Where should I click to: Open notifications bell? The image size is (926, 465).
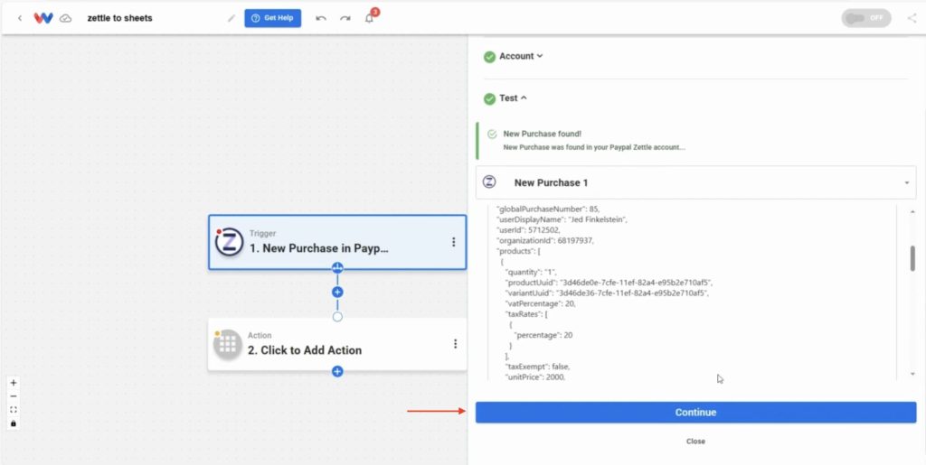tap(369, 18)
